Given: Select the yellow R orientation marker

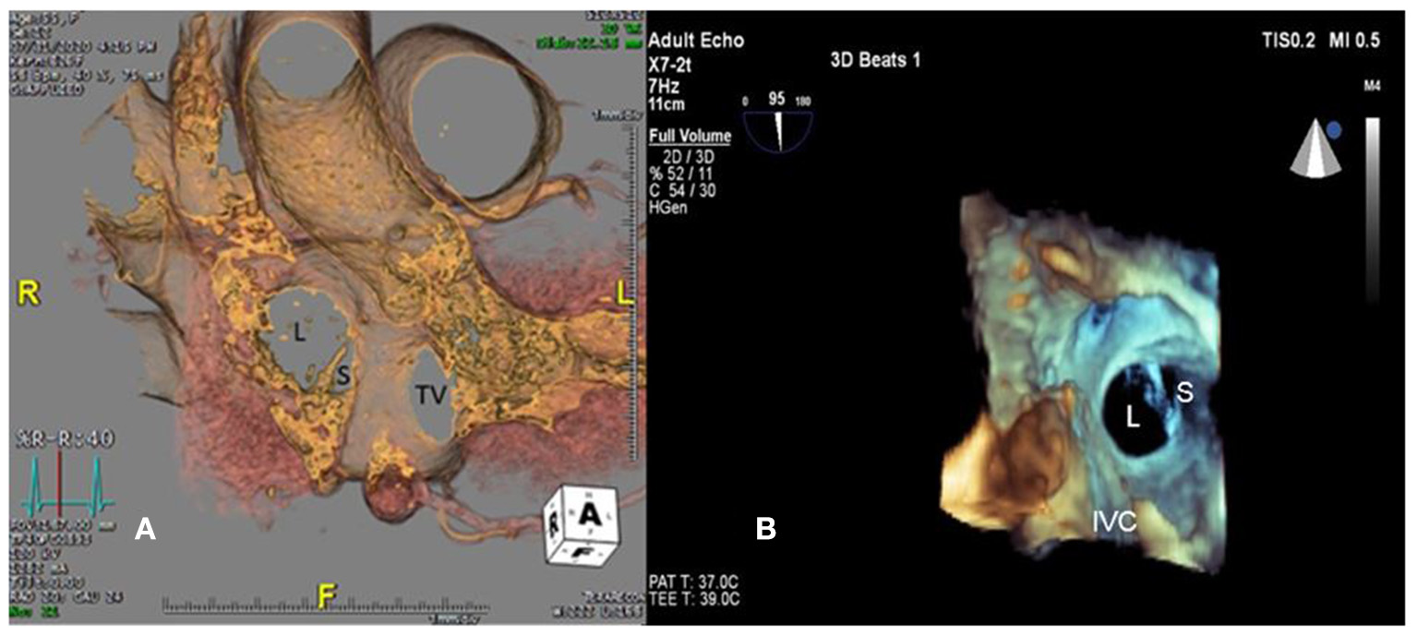Looking at the screenshot, I should pyautogui.click(x=28, y=295).
